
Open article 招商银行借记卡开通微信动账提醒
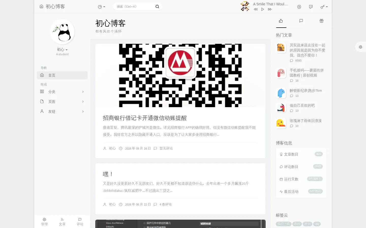tap(145, 118)
